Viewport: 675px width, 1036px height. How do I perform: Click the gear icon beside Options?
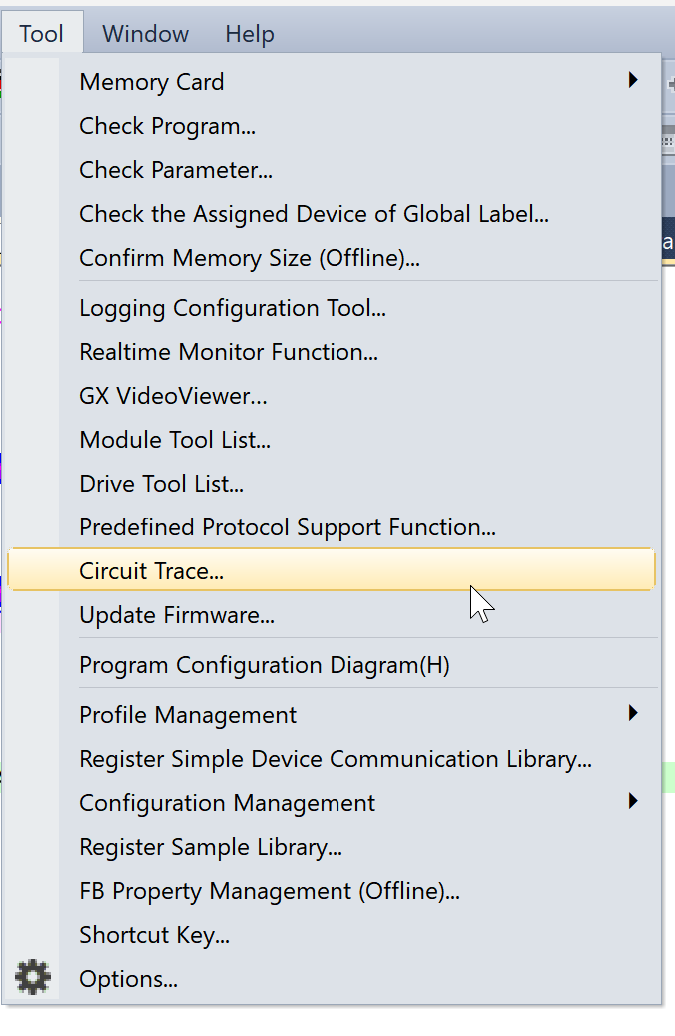(32, 977)
